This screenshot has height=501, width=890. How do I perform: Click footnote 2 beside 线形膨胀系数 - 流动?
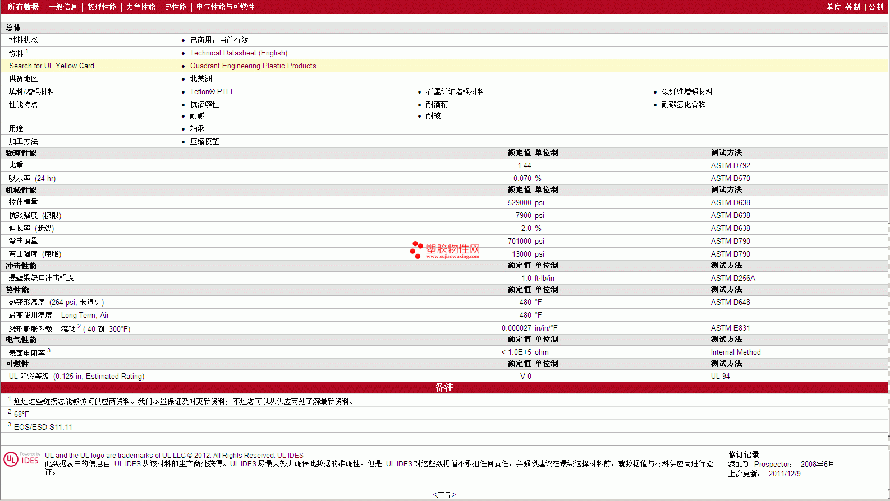coord(79,326)
